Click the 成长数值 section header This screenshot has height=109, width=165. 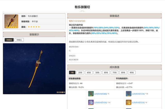click(114, 67)
